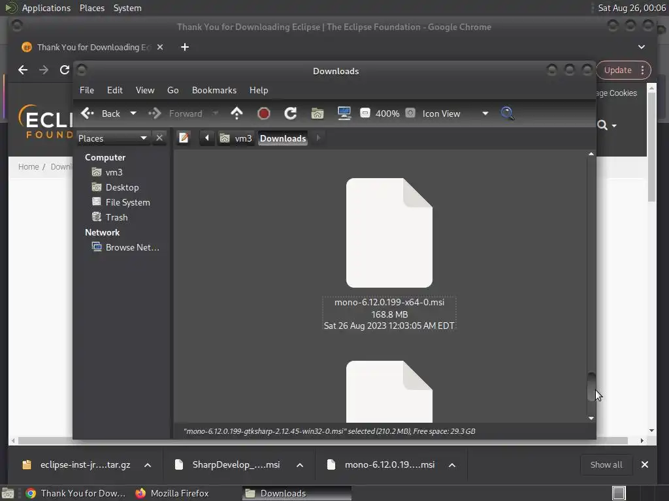669x501 pixels.
Task: Click the file manager vertical scrollbar thumb
Action: click(x=591, y=387)
